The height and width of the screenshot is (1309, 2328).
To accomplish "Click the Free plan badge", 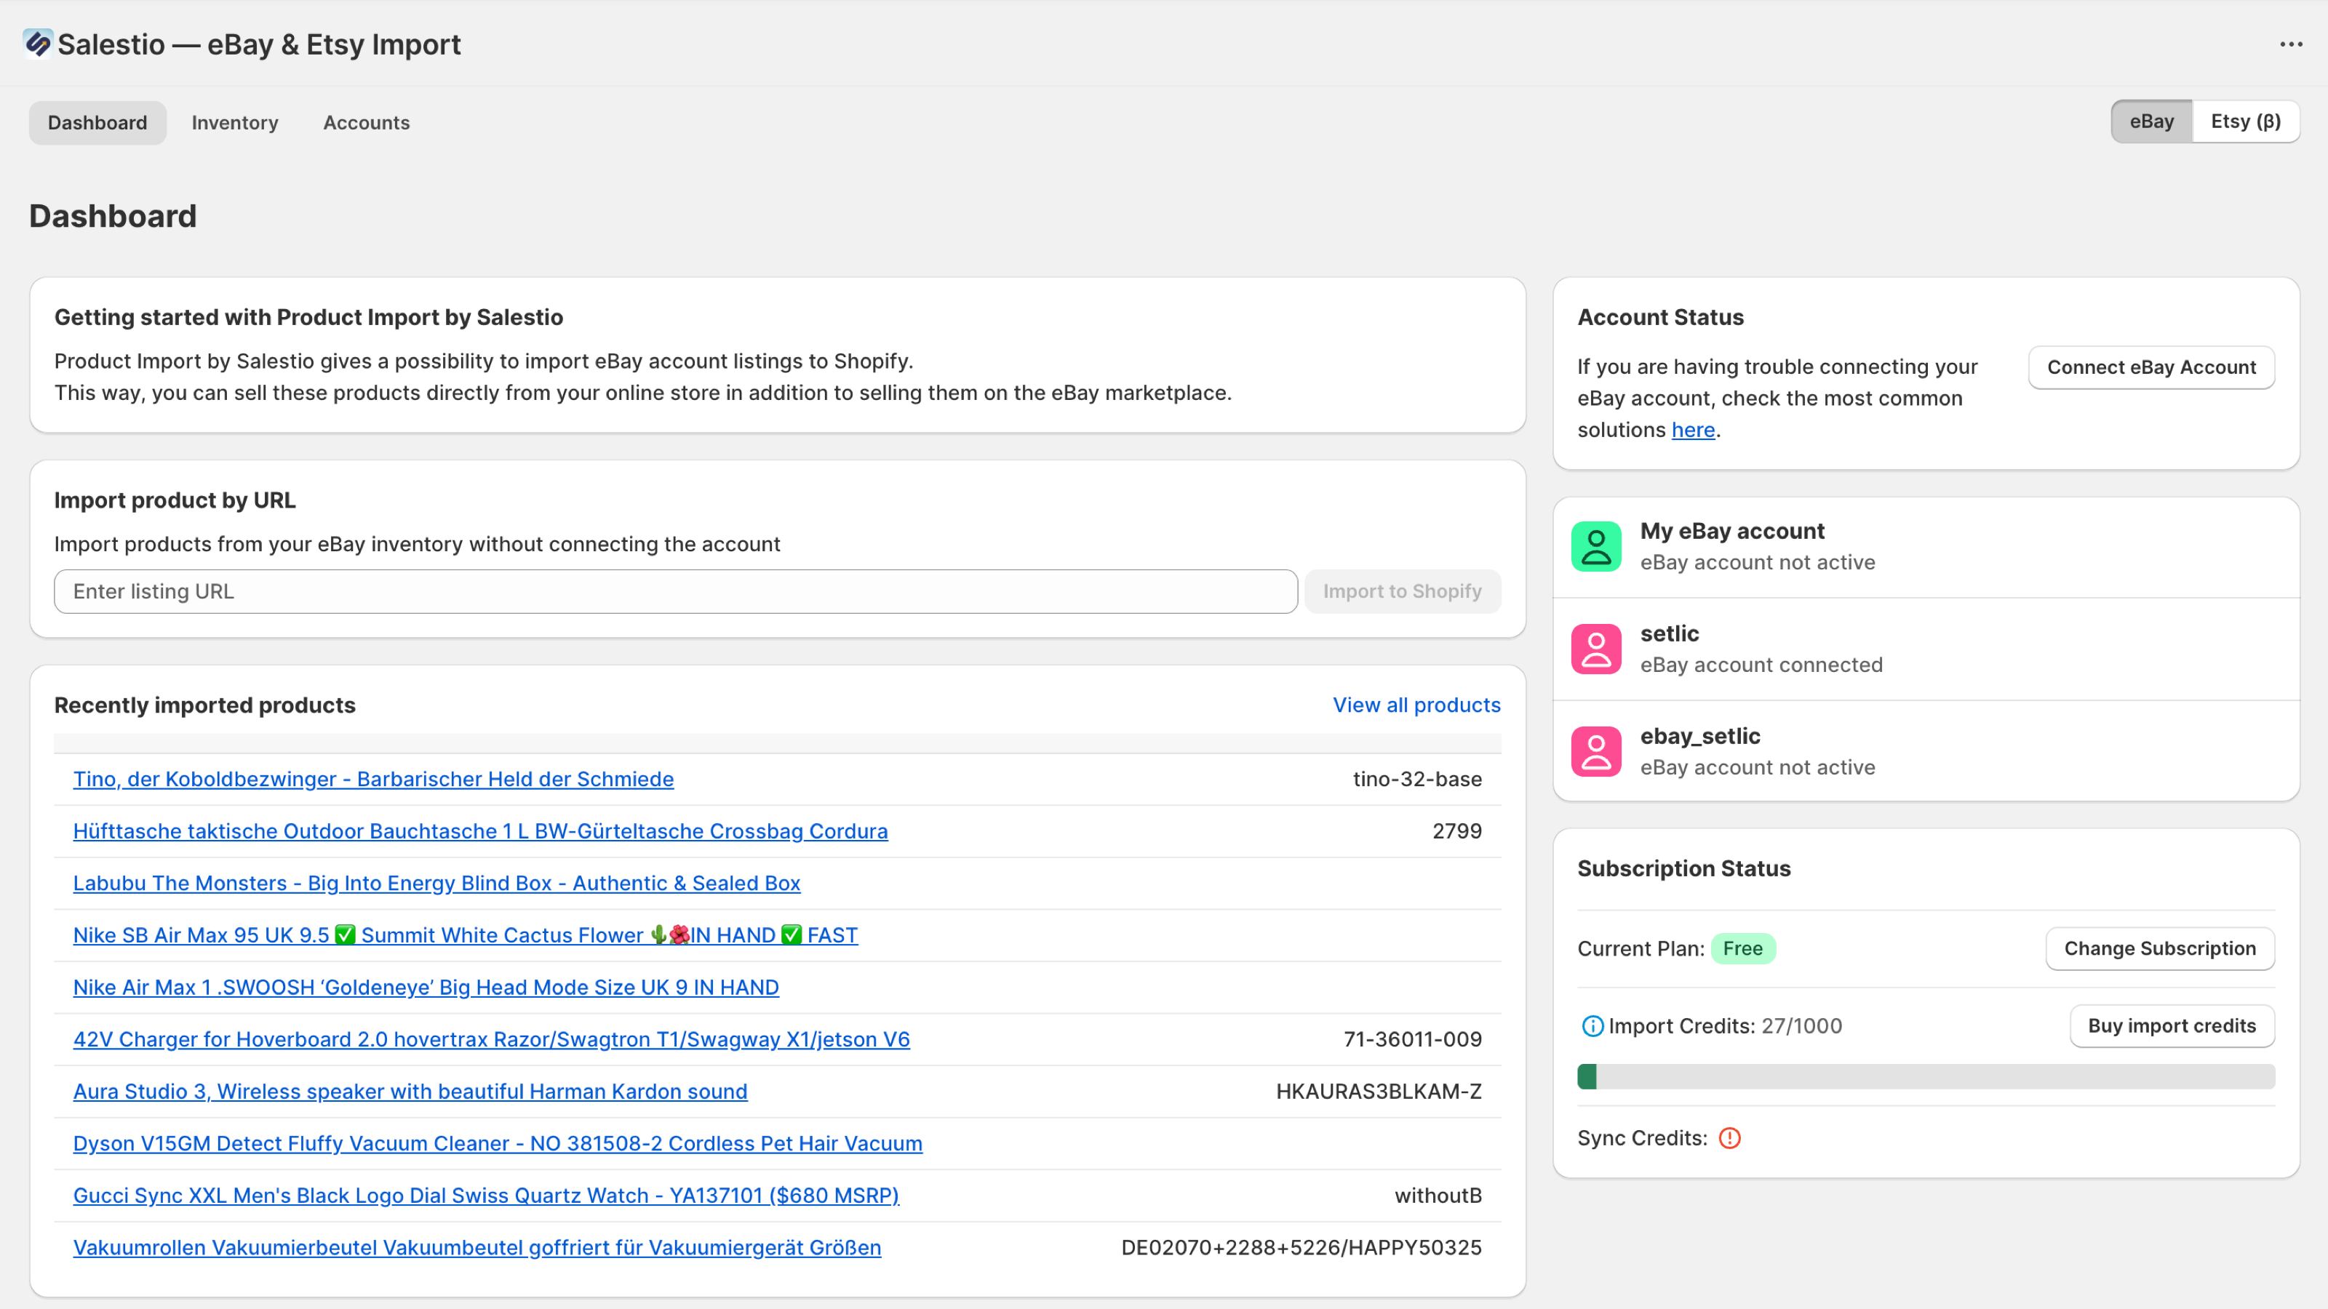I will pyautogui.click(x=1743, y=948).
